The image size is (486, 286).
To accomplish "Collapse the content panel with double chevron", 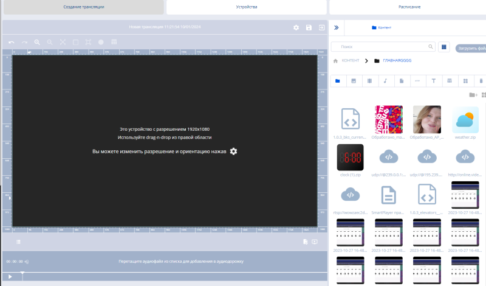I will (x=337, y=27).
